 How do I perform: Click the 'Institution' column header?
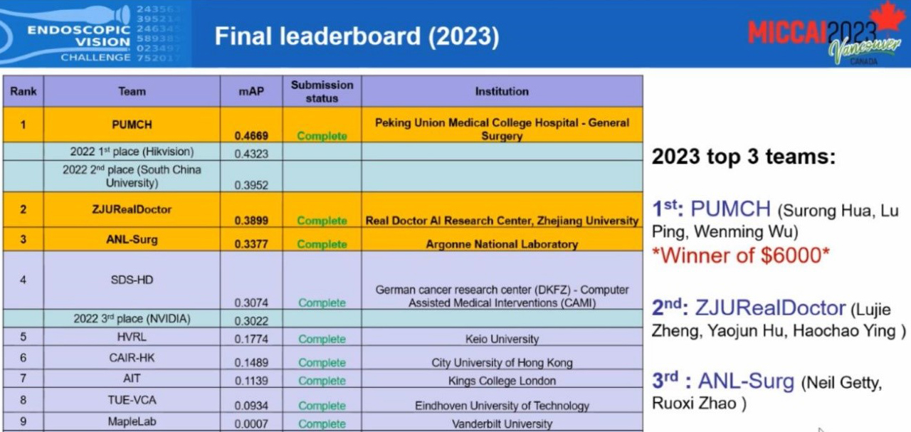[502, 91]
